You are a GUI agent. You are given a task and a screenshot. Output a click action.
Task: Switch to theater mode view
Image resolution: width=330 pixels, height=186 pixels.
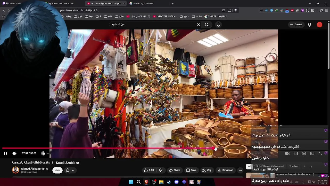coord(312,153)
